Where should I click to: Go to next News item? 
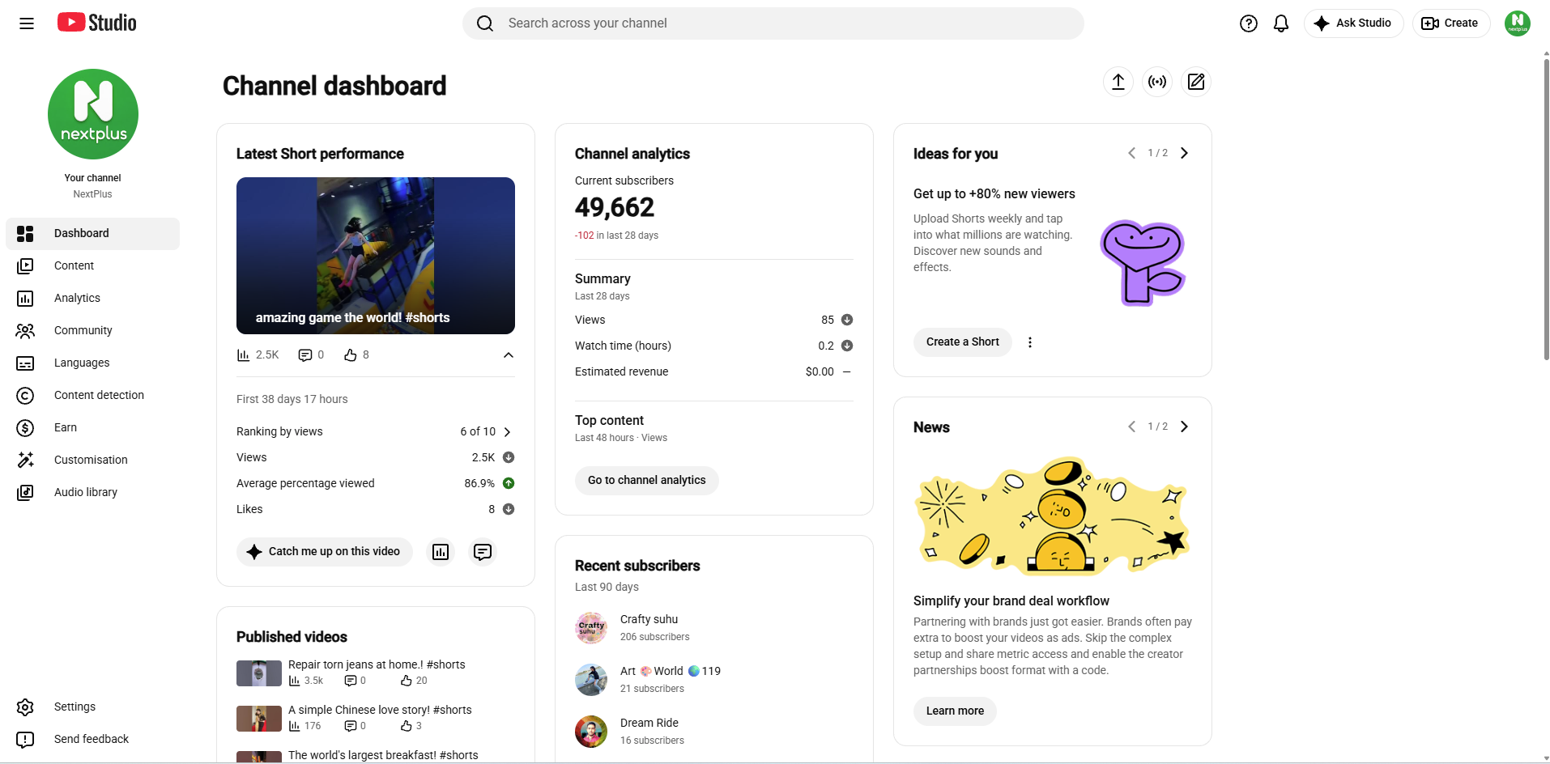(x=1185, y=427)
